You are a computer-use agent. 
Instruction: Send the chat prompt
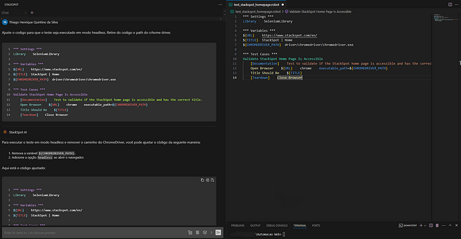click(218, 232)
